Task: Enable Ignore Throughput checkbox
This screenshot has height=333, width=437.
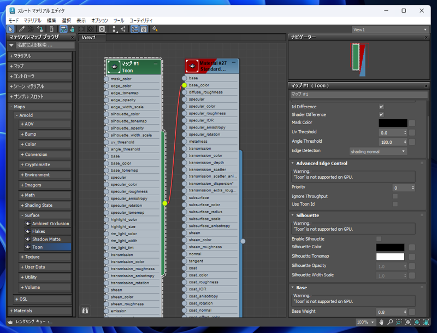Action: click(x=395, y=196)
